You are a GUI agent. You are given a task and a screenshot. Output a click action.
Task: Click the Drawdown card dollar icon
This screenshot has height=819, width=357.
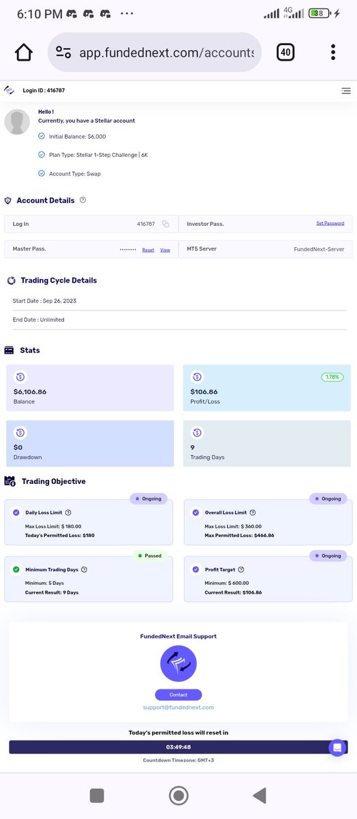tap(20, 432)
